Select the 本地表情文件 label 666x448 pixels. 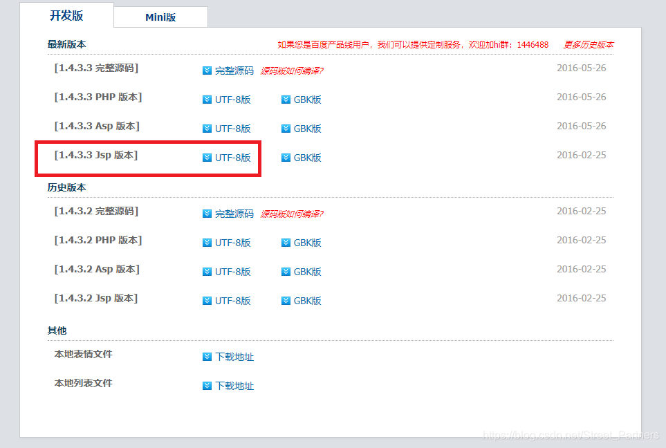[83, 354]
